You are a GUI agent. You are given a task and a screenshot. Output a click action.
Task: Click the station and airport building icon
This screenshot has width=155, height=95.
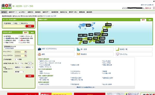pyautogui.click(x=79, y=49)
